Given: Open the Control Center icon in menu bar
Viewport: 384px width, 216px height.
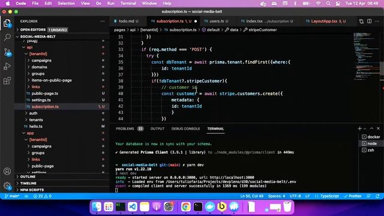Looking at the screenshot, I should coord(338,4).
